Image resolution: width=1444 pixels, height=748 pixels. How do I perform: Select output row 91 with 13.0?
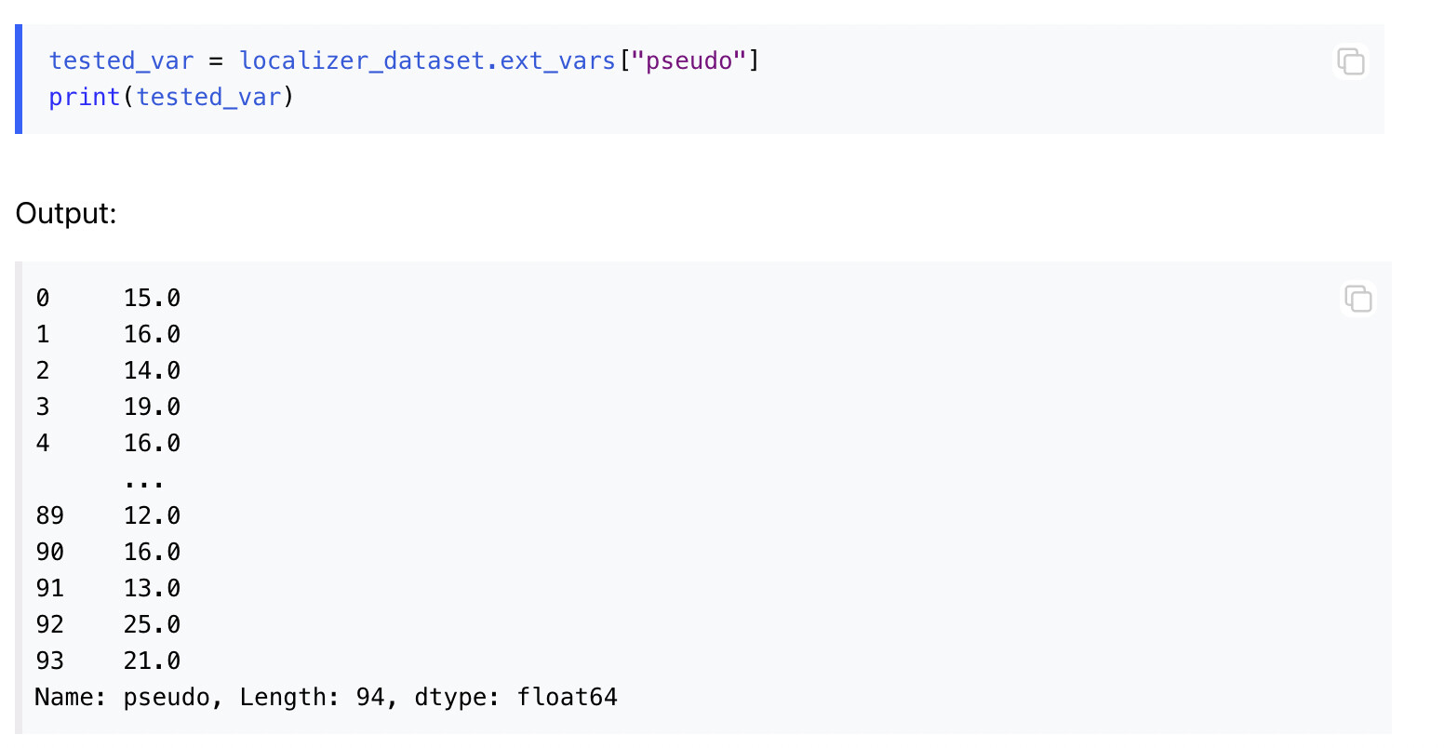[108, 589]
